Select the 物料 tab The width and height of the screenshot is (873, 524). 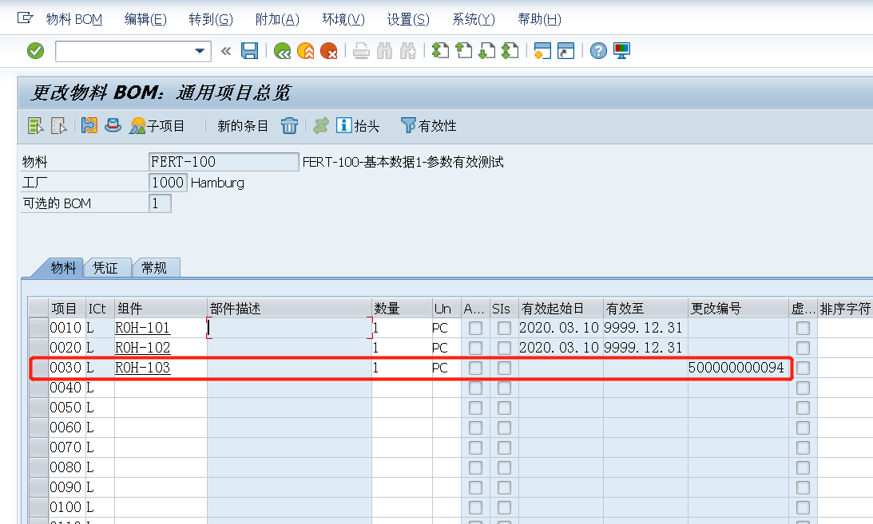tap(63, 268)
